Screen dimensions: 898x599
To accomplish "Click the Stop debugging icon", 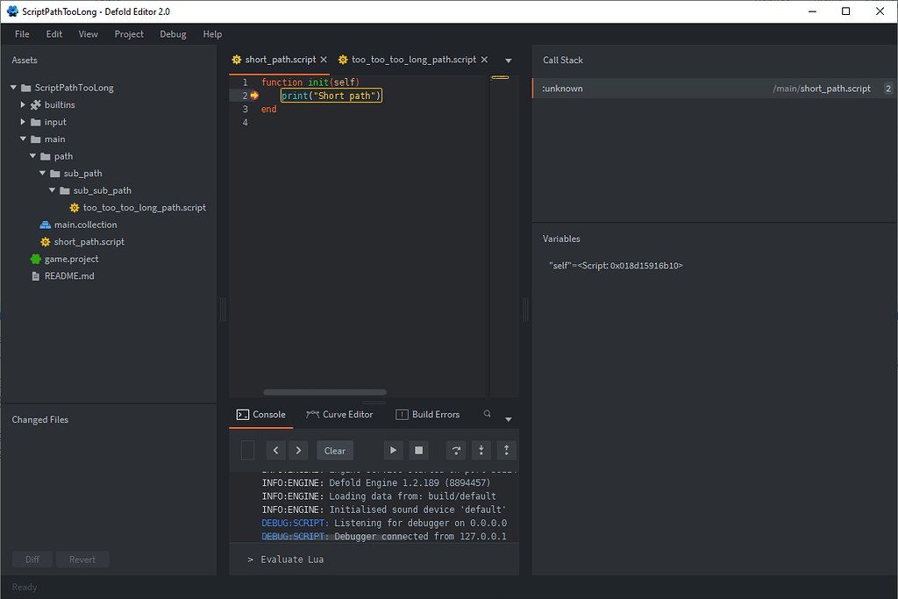I will tap(418, 450).
